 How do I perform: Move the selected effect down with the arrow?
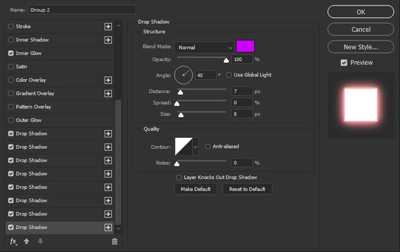point(40,241)
